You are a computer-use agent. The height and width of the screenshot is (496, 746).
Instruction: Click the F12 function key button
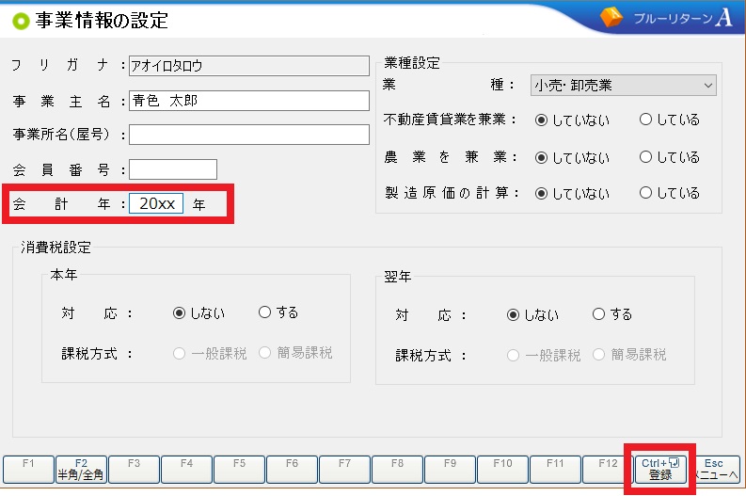[608, 470]
